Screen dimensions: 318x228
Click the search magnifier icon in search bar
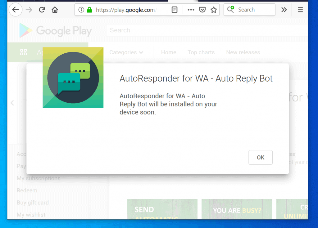click(x=231, y=9)
